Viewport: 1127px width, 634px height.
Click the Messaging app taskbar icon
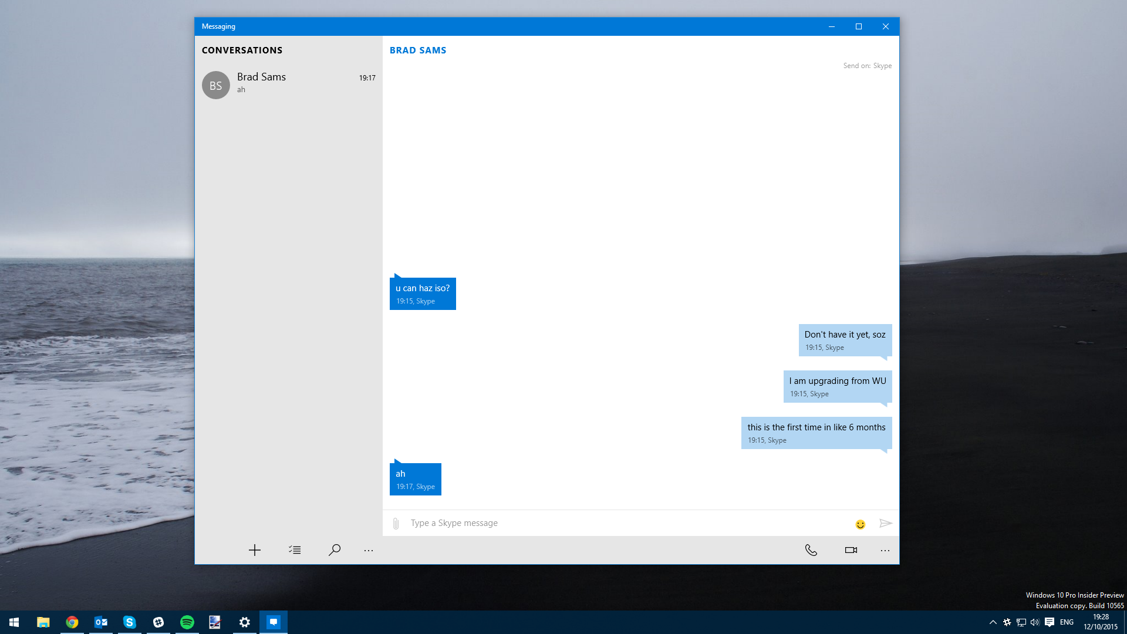(274, 622)
